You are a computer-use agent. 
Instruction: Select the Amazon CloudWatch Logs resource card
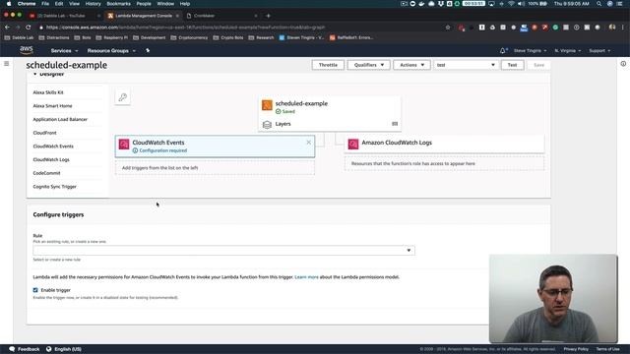444,144
